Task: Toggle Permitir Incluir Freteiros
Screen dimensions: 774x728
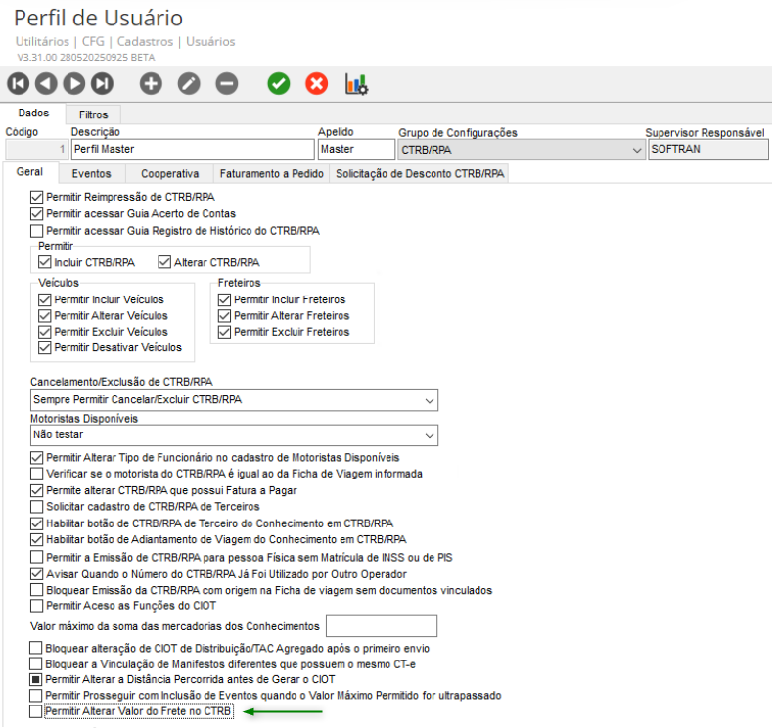Action: coord(225,299)
